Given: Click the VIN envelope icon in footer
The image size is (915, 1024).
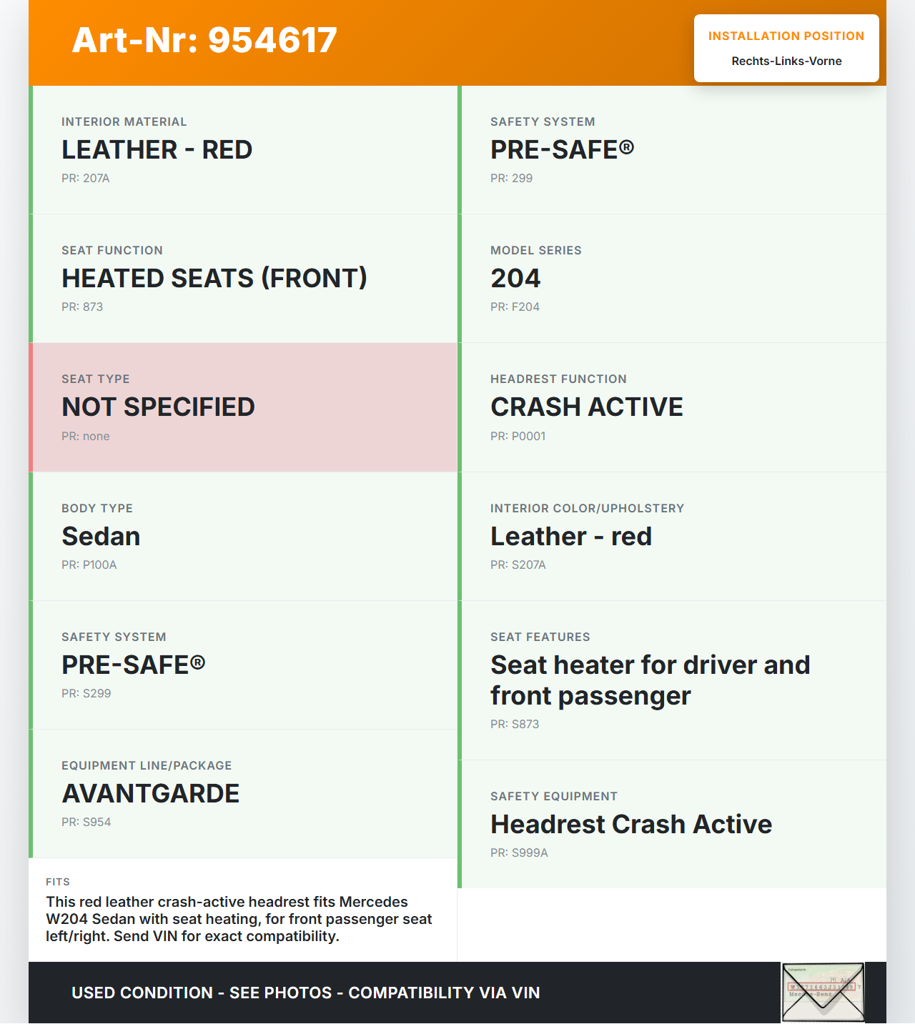Looking at the screenshot, I should tap(823, 993).
